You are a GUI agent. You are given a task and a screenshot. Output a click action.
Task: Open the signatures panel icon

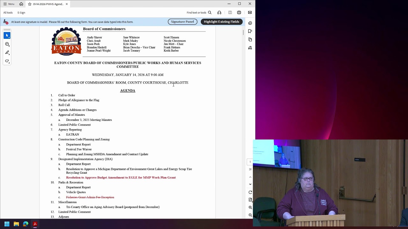[x=250, y=48]
